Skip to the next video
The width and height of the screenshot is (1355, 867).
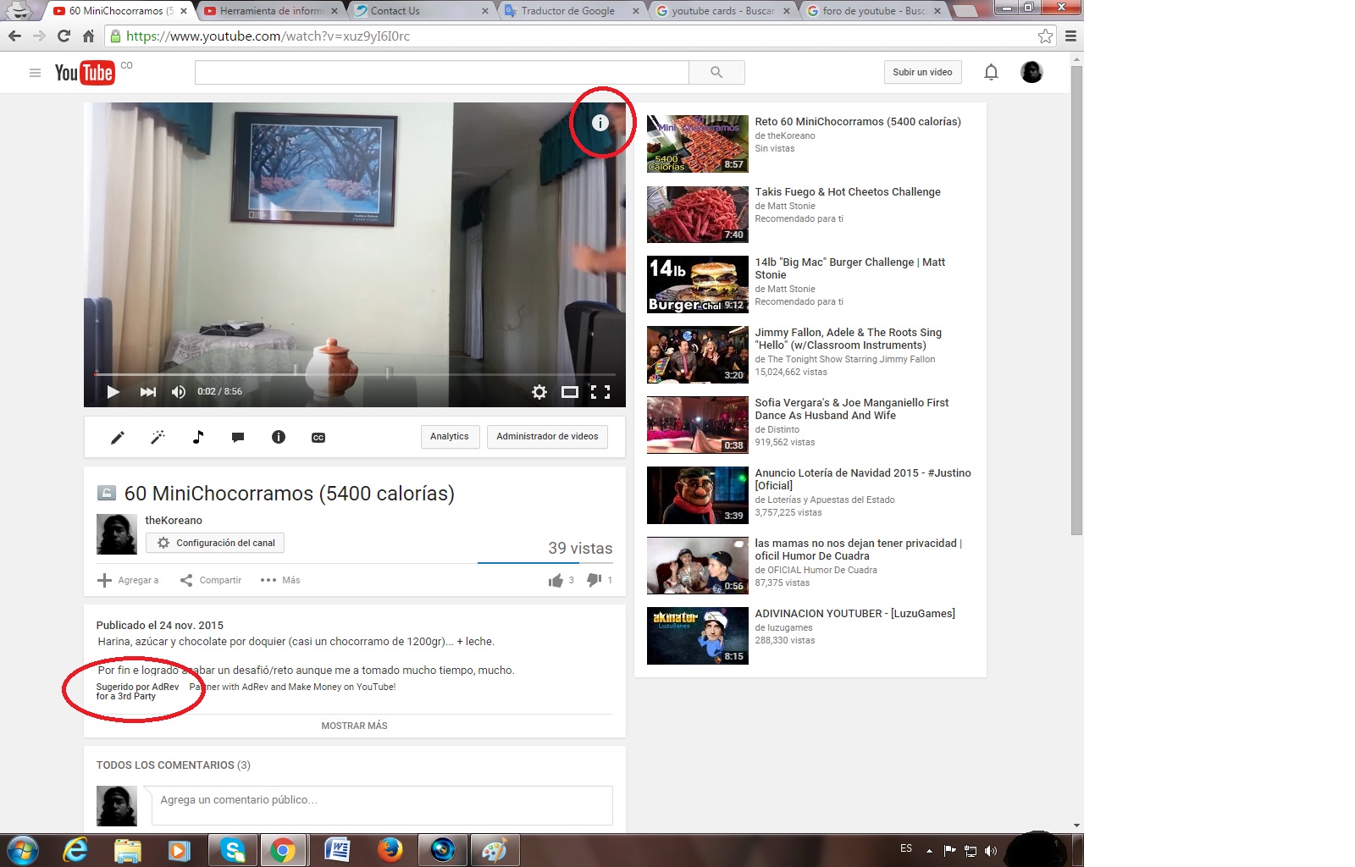click(148, 392)
